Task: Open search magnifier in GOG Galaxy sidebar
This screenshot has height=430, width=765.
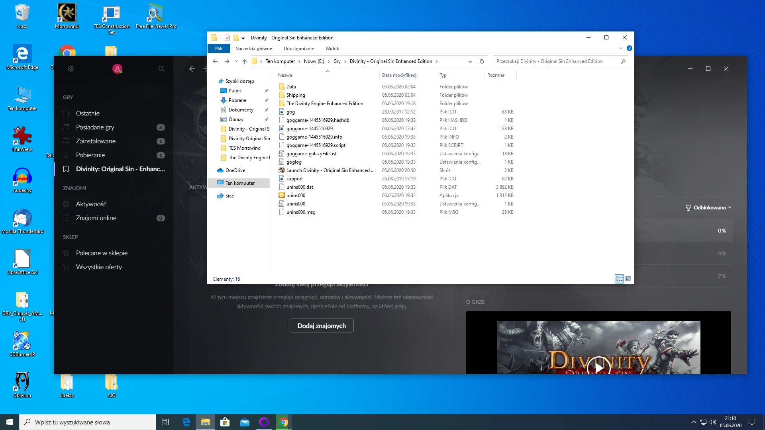Action: 161,68
